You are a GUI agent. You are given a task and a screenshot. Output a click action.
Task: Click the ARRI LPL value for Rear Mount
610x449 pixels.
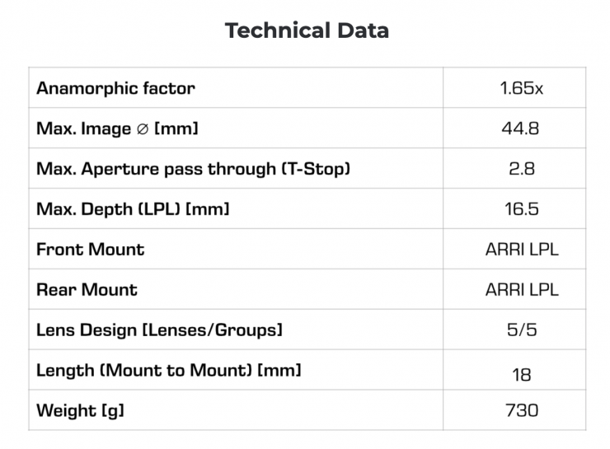pyautogui.click(x=521, y=289)
